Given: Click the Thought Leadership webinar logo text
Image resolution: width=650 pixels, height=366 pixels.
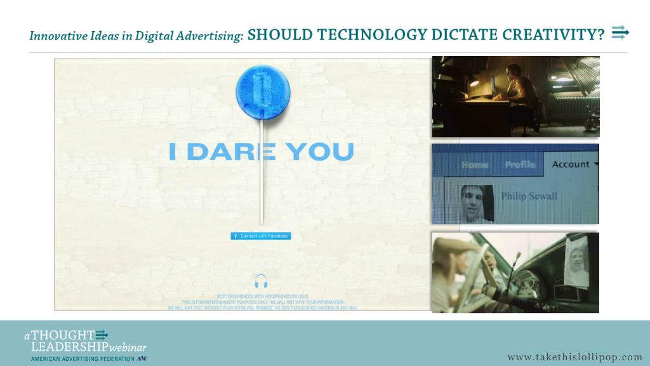Looking at the screenshot, I should point(86,341).
